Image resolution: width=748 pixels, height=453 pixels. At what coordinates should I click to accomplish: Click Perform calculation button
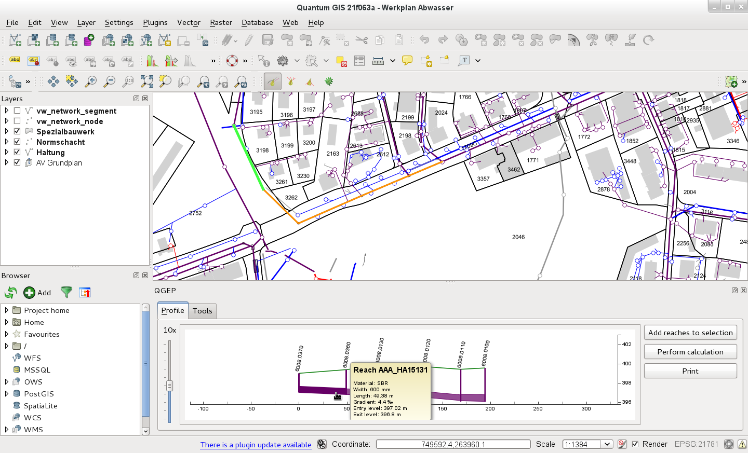690,352
